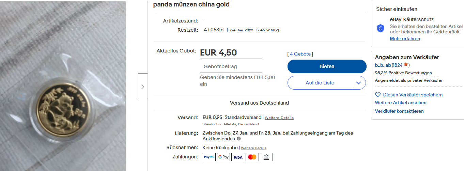
Task: Focus the Gebotsbetrag bid amount field
Action: coord(231,66)
